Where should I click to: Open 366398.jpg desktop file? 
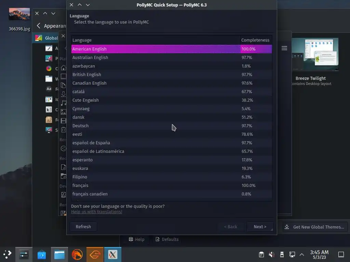pos(19,19)
